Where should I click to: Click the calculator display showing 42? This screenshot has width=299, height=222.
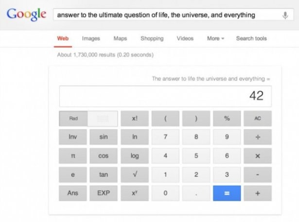tap(165, 96)
